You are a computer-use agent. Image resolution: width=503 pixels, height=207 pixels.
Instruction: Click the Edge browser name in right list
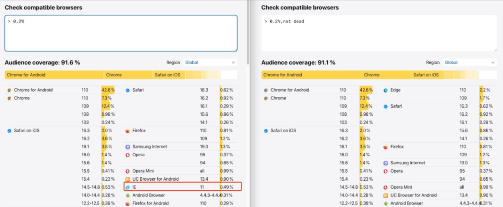pos(395,90)
